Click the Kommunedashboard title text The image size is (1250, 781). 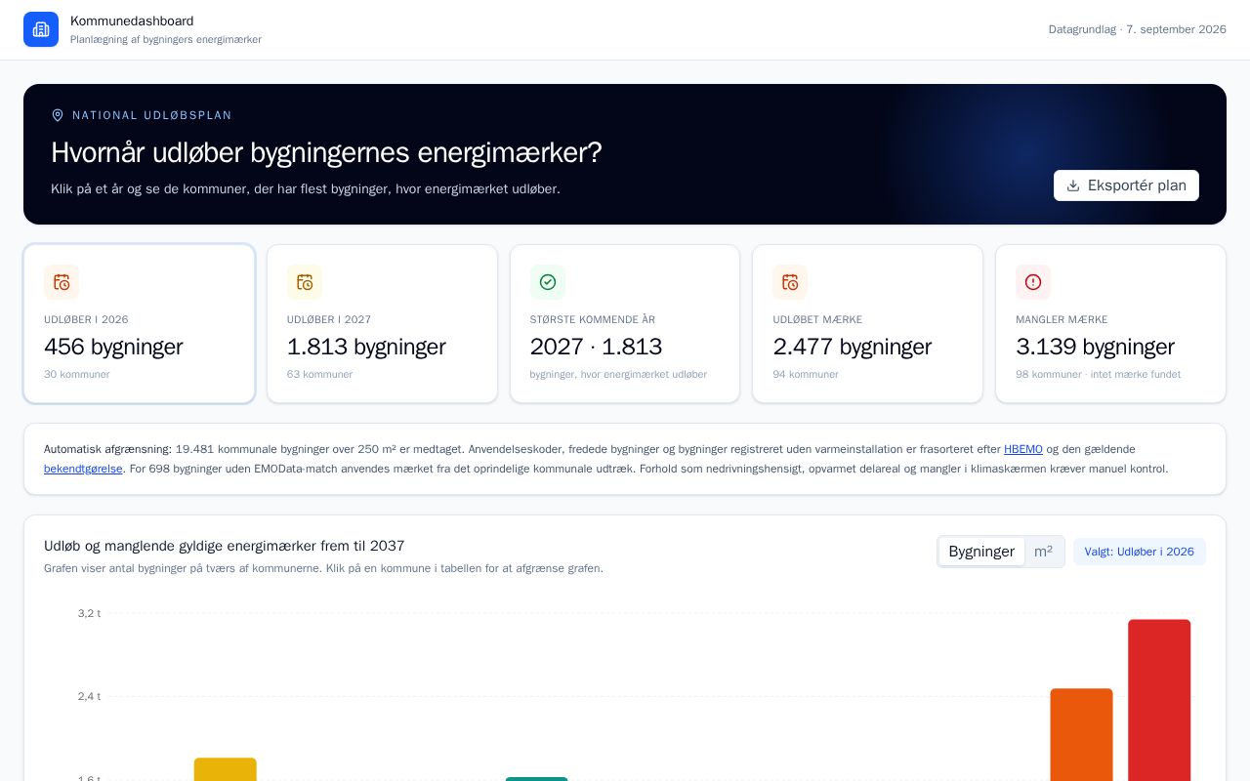click(132, 21)
